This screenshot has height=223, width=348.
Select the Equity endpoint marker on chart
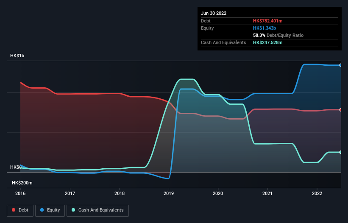pyautogui.click(x=340, y=65)
